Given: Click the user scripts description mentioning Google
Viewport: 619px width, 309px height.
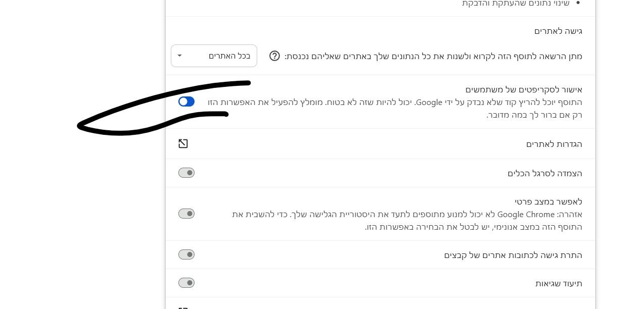Looking at the screenshot, I should [395, 109].
